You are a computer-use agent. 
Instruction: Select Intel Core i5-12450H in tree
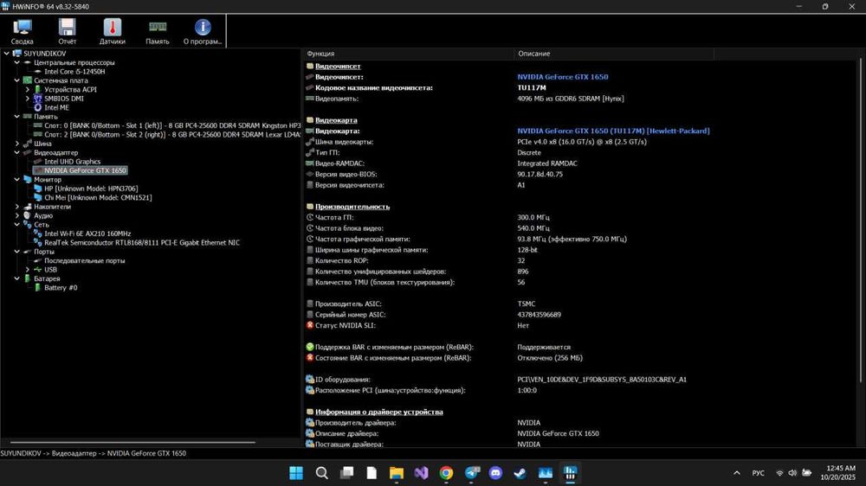(x=74, y=72)
